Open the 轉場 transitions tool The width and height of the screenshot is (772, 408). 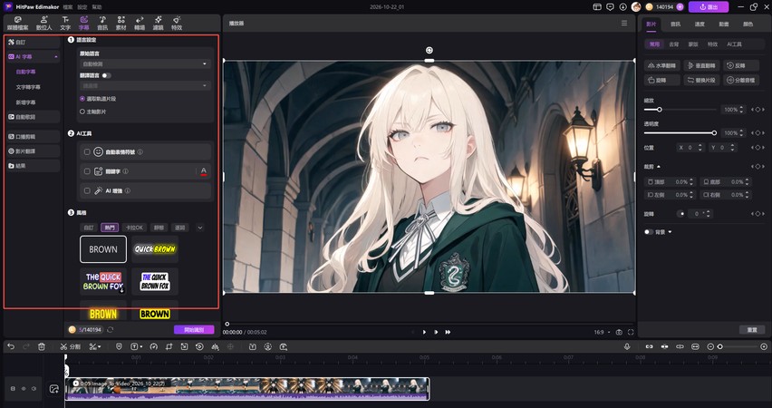click(140, 23)
